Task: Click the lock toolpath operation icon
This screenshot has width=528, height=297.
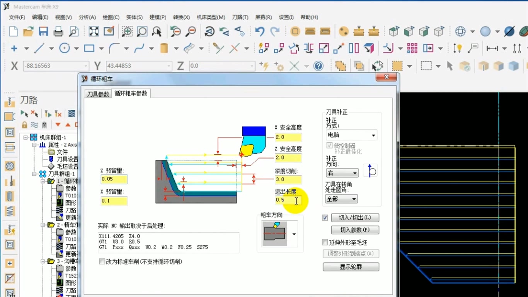Action: 24,125
